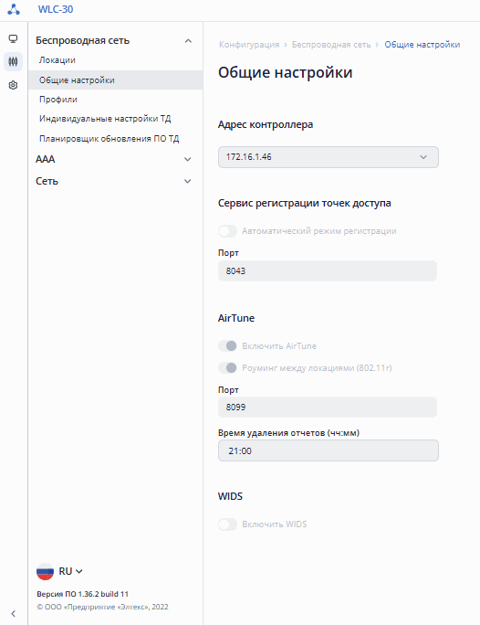Enable the Включить WIDS switch
Viewport: 480px width, 625px height.
coord(227,524)
